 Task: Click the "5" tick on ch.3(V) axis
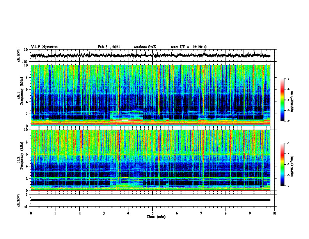pos(27,194)
